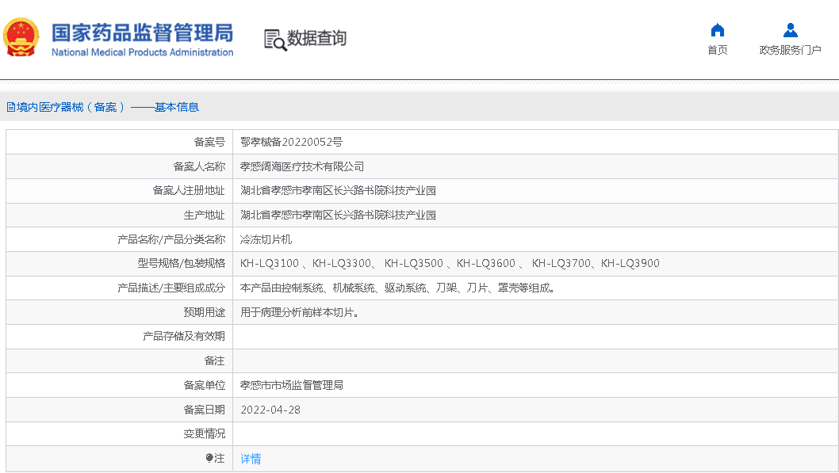Click the home house icon
The height and width of the screenshot is (473, 839).
tap(717, 30)
